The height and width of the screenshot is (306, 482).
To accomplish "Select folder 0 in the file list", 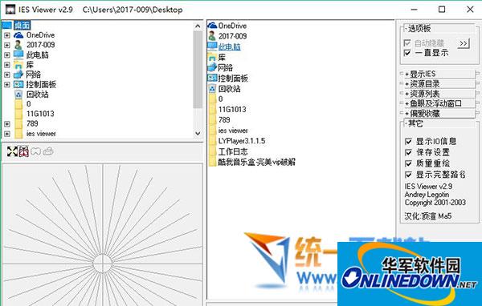I will (220, 99).
